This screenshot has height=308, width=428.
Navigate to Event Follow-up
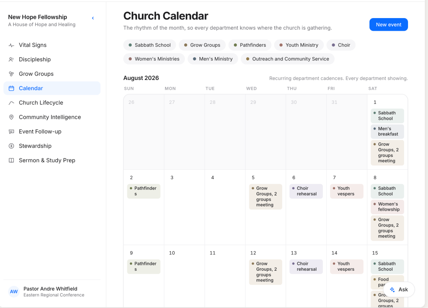tap(52, 131)
